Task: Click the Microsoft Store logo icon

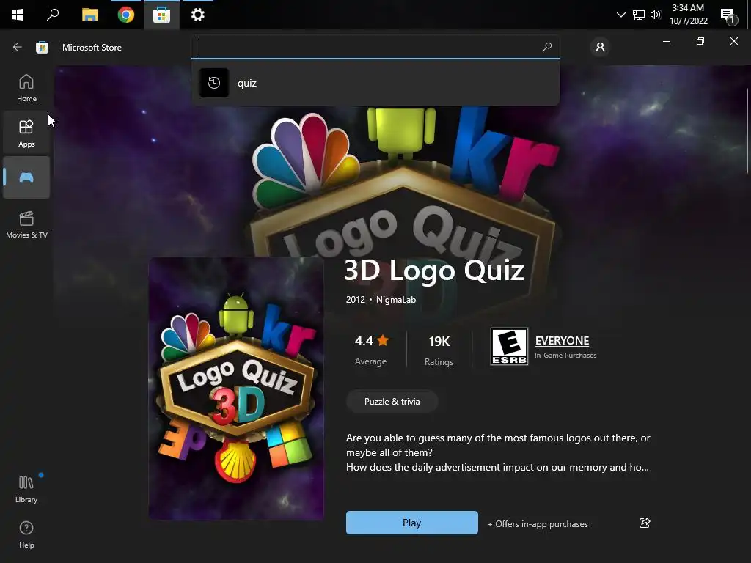Action: (x=42, y=47)
